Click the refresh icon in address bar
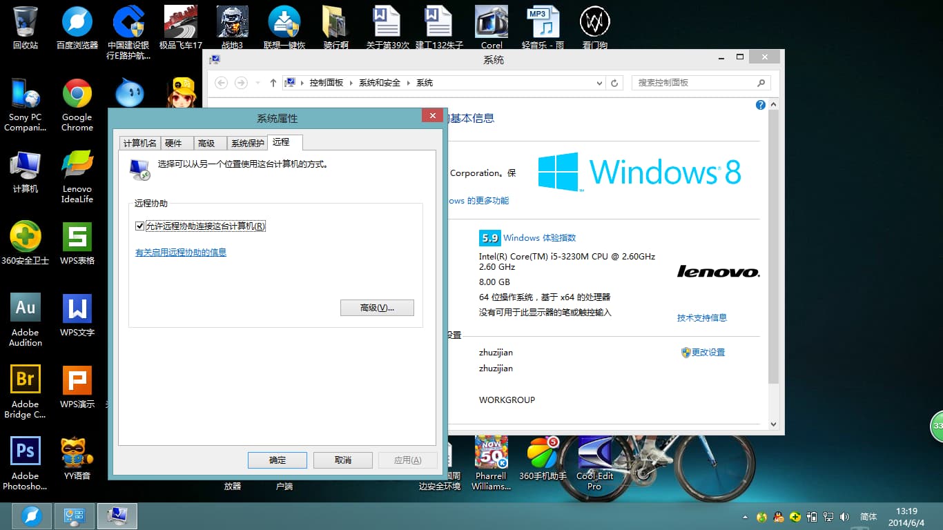Screen dimensions: 943x530 coord(614,83)
